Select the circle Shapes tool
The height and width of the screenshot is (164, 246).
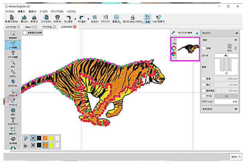point(13,112)
